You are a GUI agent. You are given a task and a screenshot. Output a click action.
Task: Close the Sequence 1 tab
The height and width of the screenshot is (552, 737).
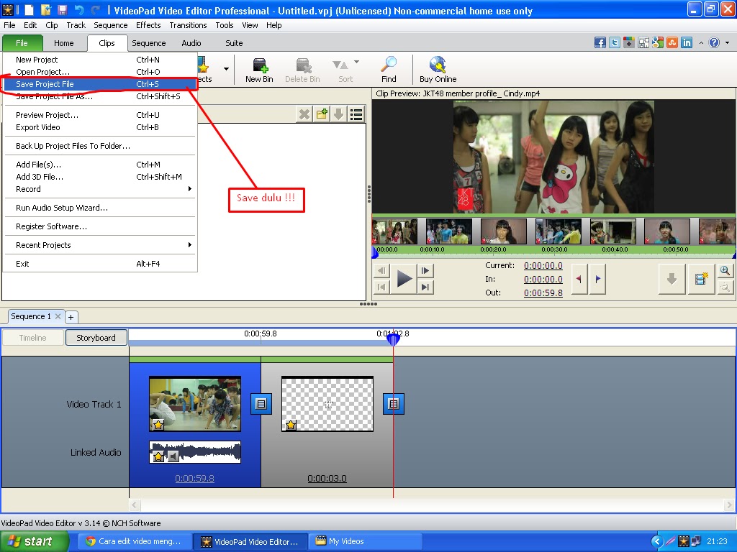click(58, 316)
